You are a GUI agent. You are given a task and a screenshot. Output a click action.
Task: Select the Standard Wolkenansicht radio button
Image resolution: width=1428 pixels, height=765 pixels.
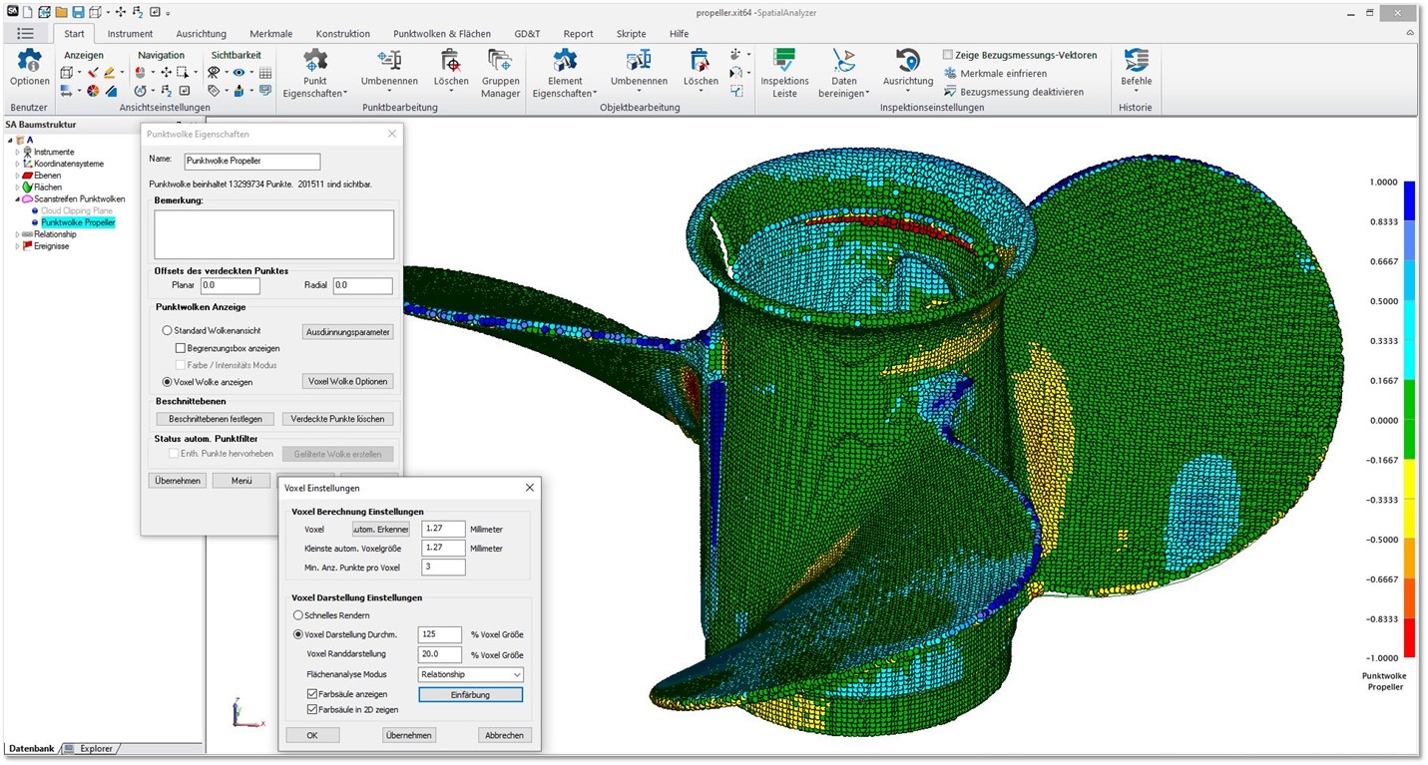tap(167, 329)
